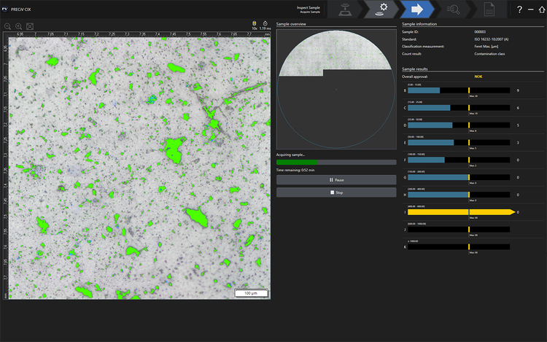This screenshot has height=342, width=547.
Task: Click the 1.19 ms exposure time icon
Action: 265,24
